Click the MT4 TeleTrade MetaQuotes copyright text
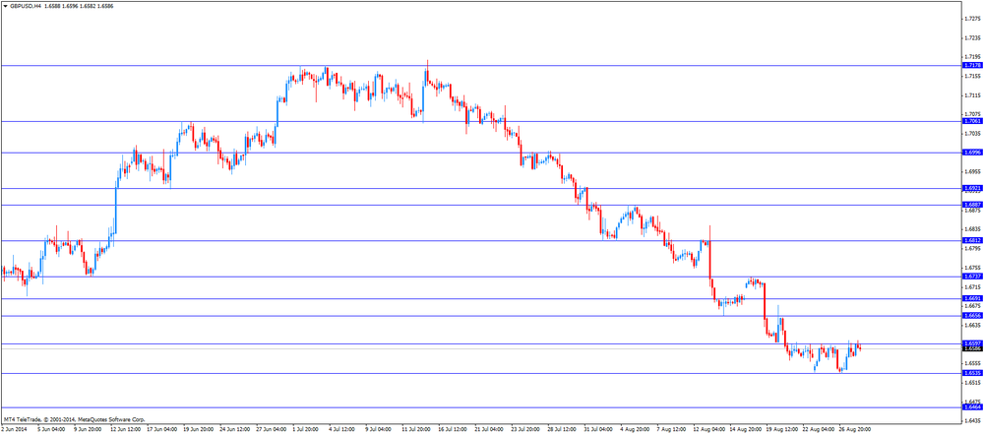Viewport: 984px width, 434px height. 74,418
